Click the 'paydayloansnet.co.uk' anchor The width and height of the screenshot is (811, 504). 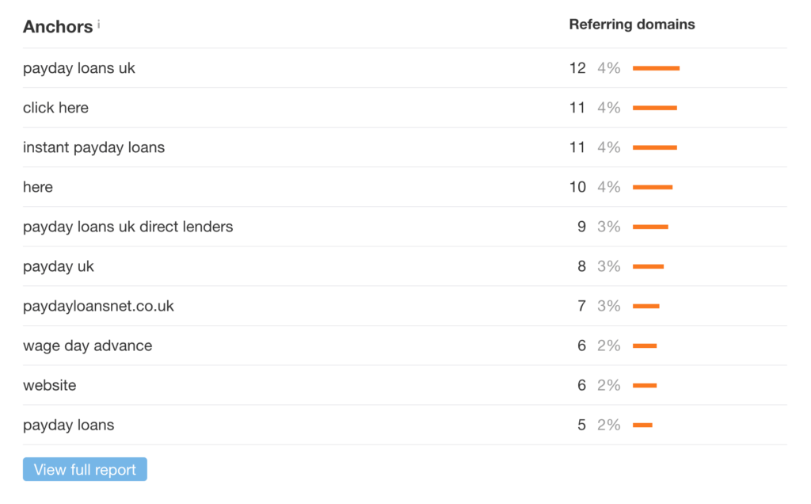coord(98,306)
